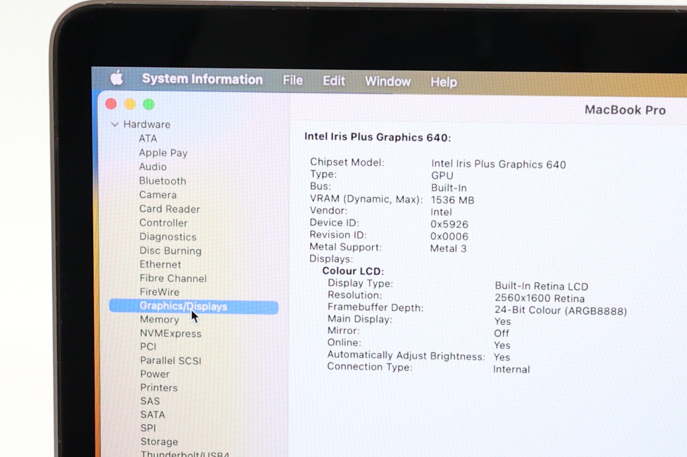Open the Power section in sidebar
The width and height of the screenshot is (687, 457).
(155, 374)
